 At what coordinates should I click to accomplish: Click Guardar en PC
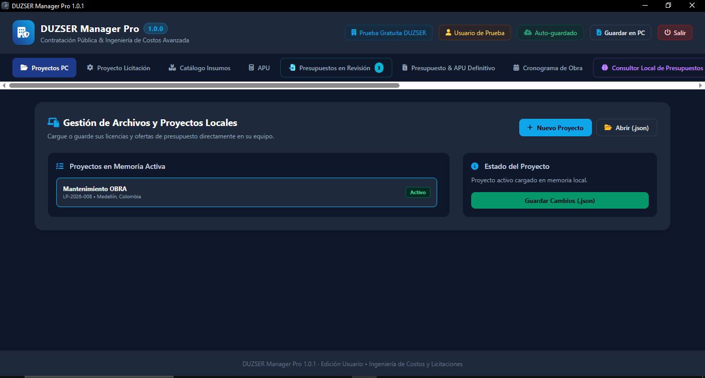[620, 33]
